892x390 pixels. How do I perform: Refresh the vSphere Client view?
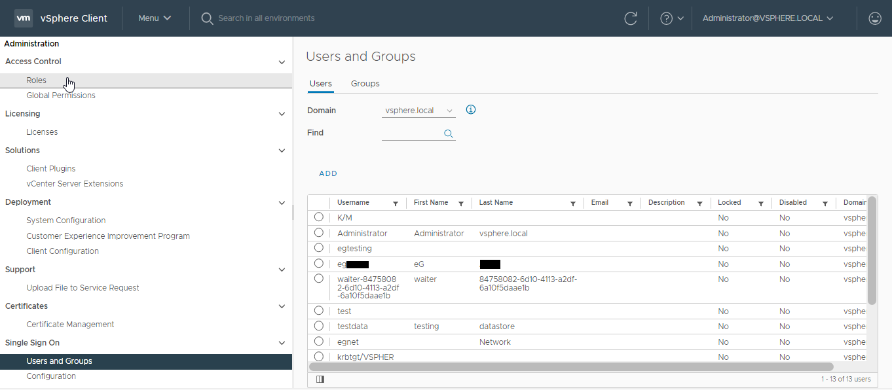click(x=631, y=18)
